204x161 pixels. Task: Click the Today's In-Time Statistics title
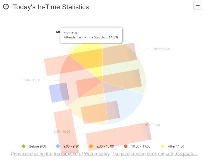(x=51, y=7)
